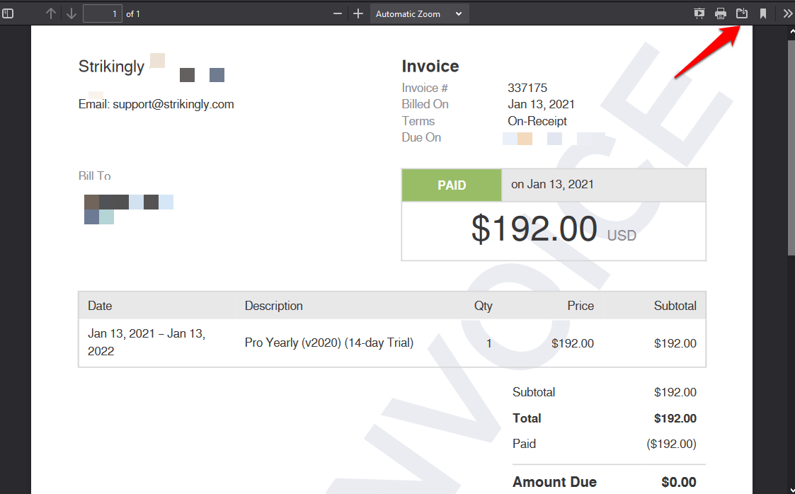
Task: Click the Description column header
Action: tap(274, 306)
